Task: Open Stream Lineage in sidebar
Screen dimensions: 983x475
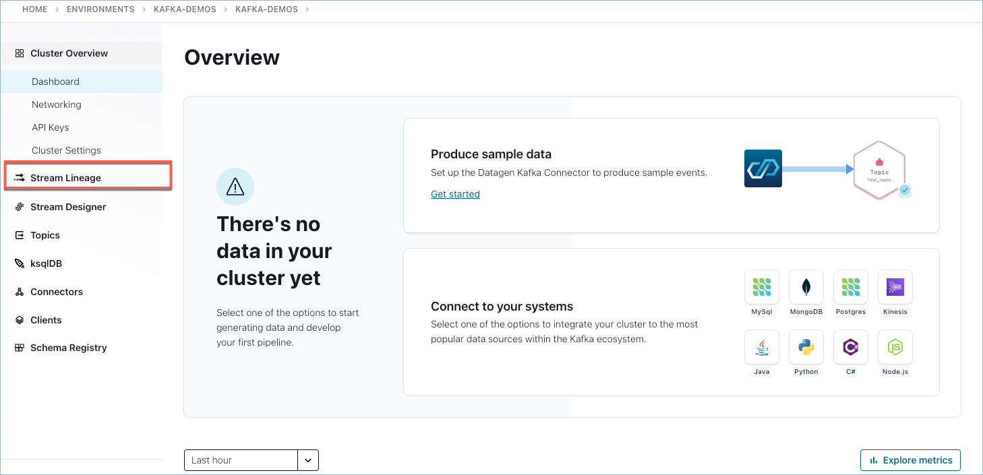Action: coord(65,178)
